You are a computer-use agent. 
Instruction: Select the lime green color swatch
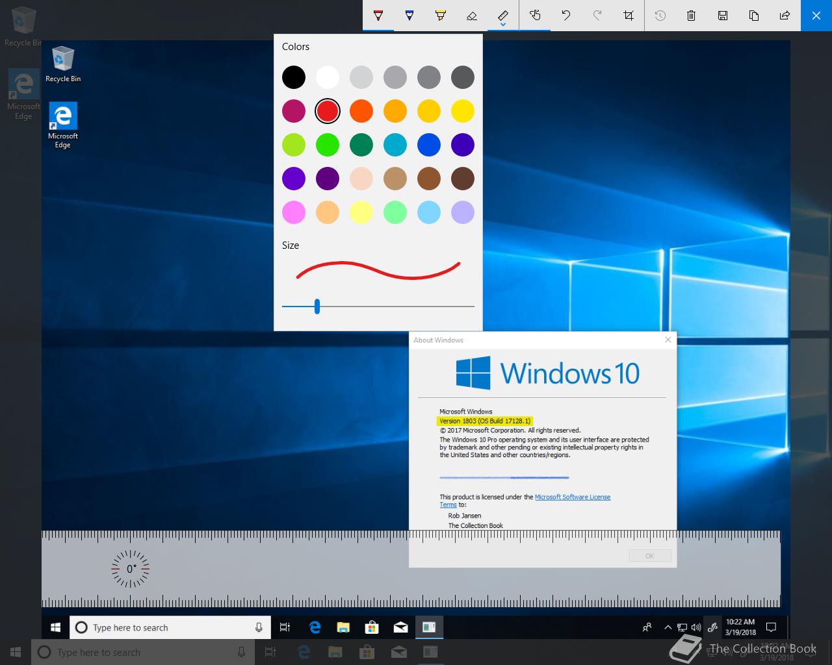click(294, 145)
